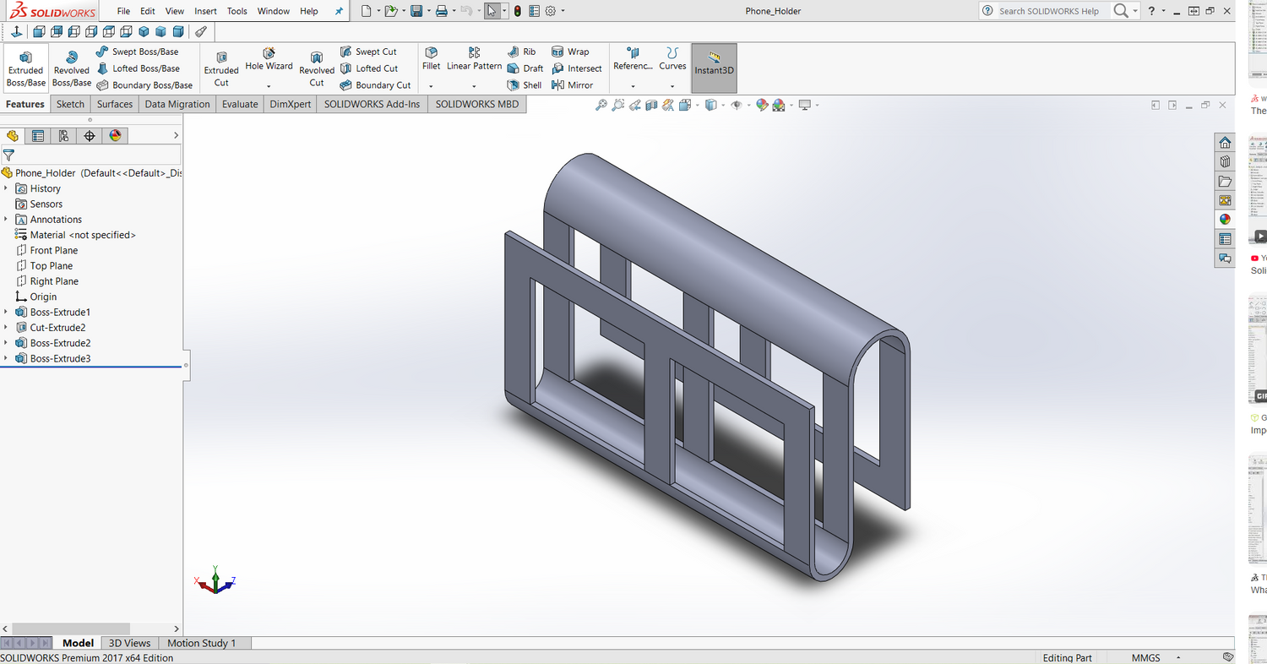Screen dimensions: 1267x664
Task: Expand the Cut-Extrude2 feature node
Action: point(6,328)
